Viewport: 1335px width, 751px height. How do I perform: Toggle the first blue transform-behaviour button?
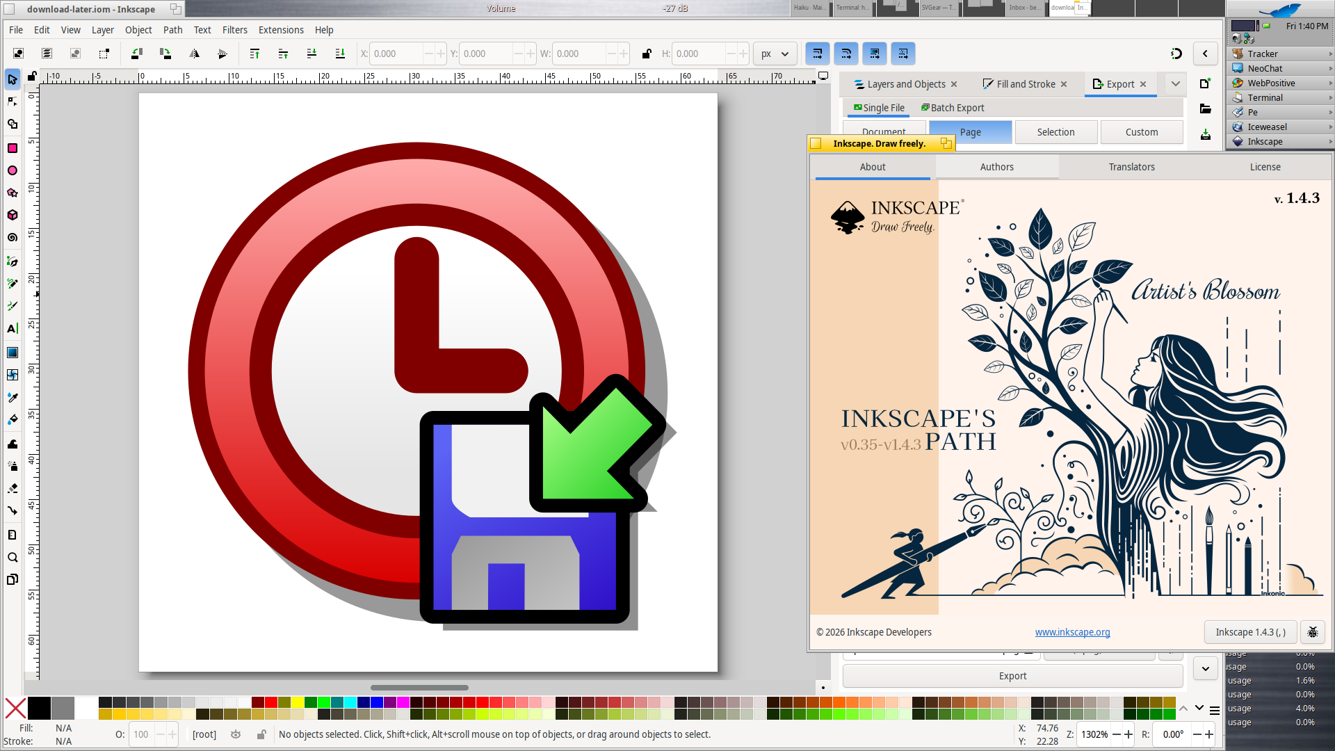coord(818,54)
